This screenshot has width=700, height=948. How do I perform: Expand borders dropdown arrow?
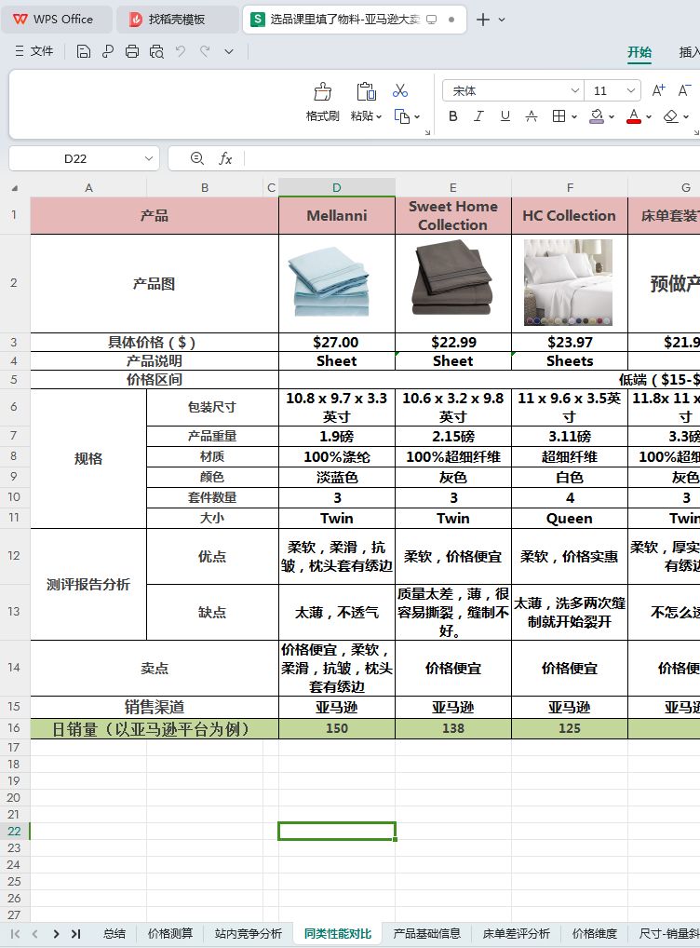(x=574, y=116)
